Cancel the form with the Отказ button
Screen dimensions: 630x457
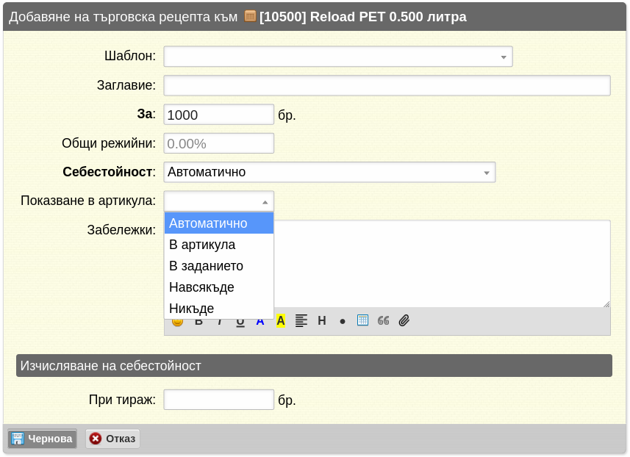(112, 439)
